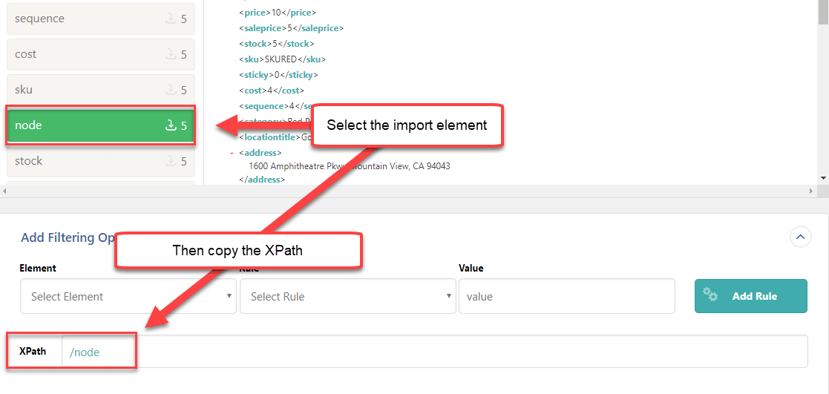The height and width of the screenshot is (394, 829).
Task: Open the Select Element dropdown
Action: point(128,296)
